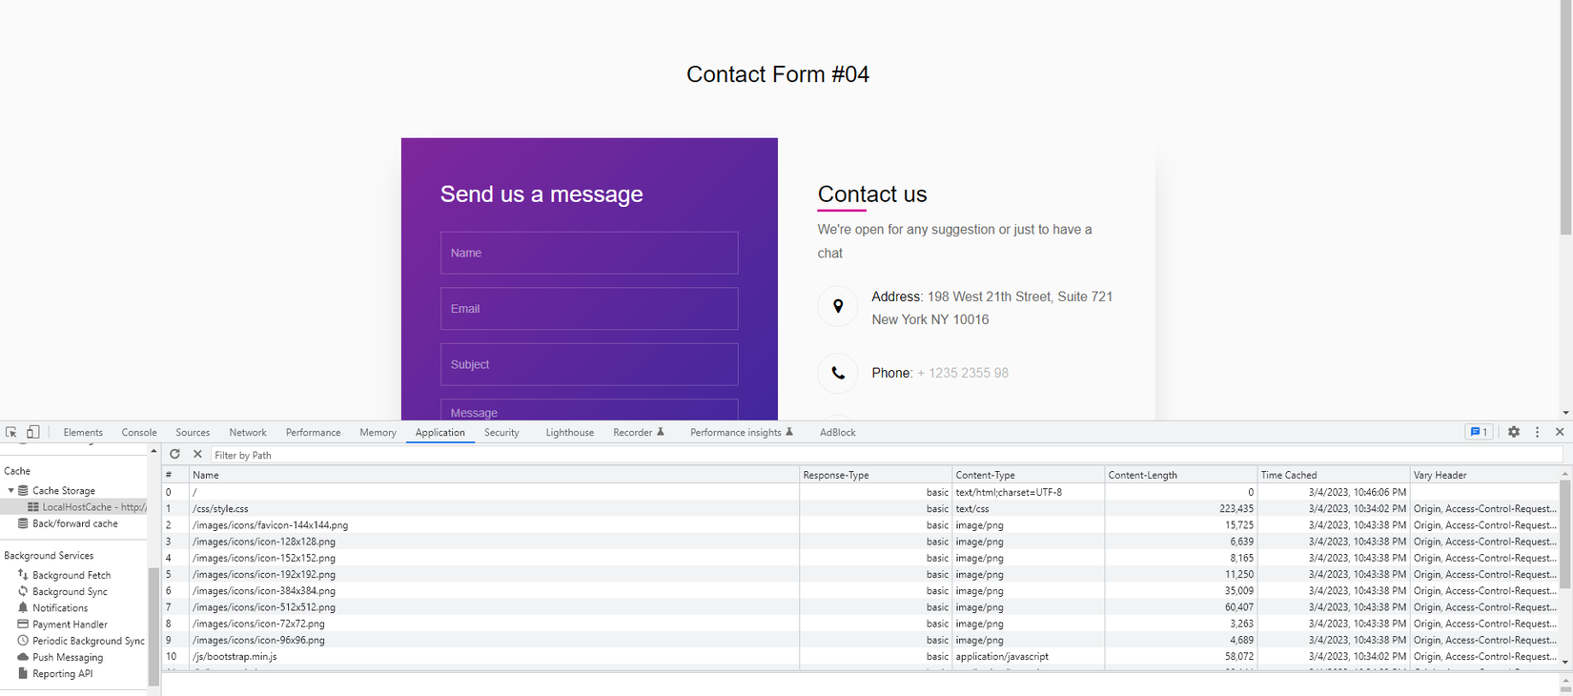Delete selected cache entry with X icon
1573x696 pixels.
[x=197, y=455]
